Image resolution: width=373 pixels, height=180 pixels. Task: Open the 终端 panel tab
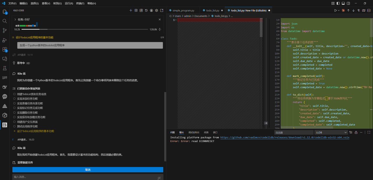206,132
